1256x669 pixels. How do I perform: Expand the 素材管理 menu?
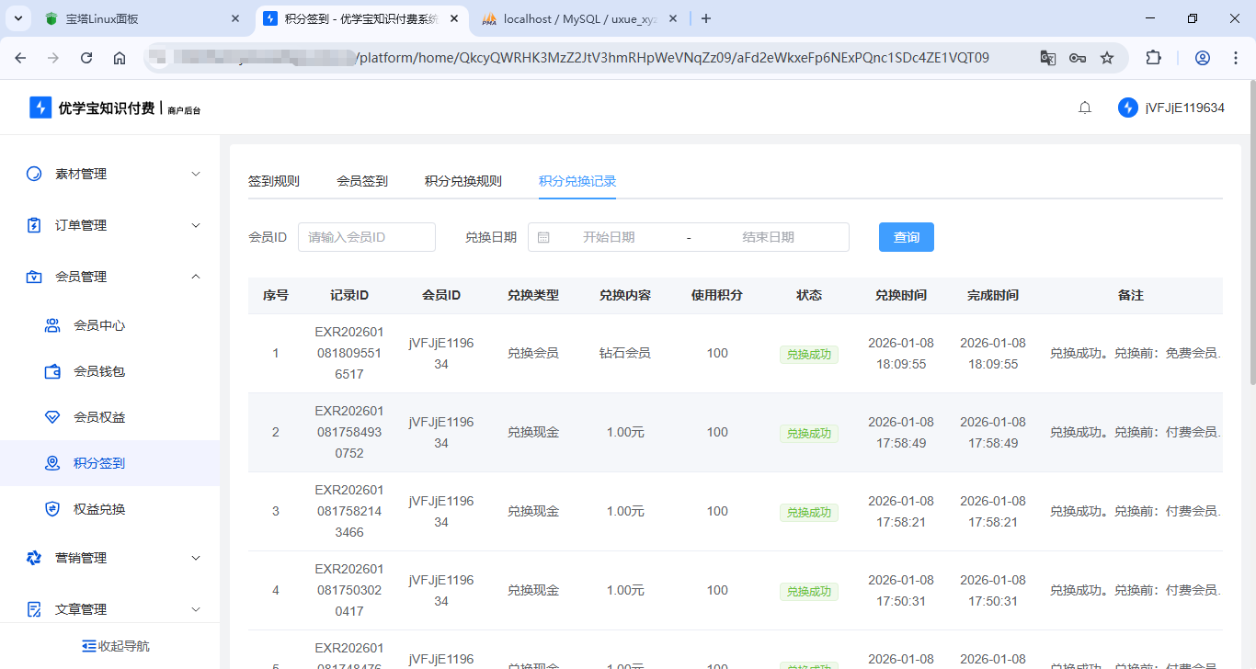(110, 174)
